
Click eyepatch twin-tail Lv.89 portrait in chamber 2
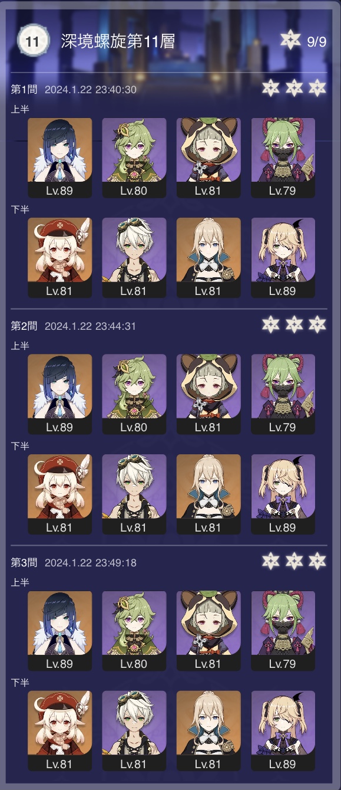pos(283,494)
